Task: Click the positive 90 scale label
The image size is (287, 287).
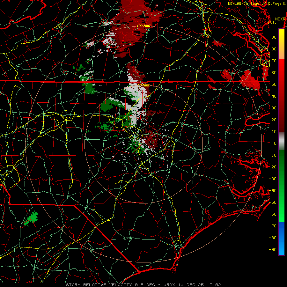Action: (x=274, y=37)
